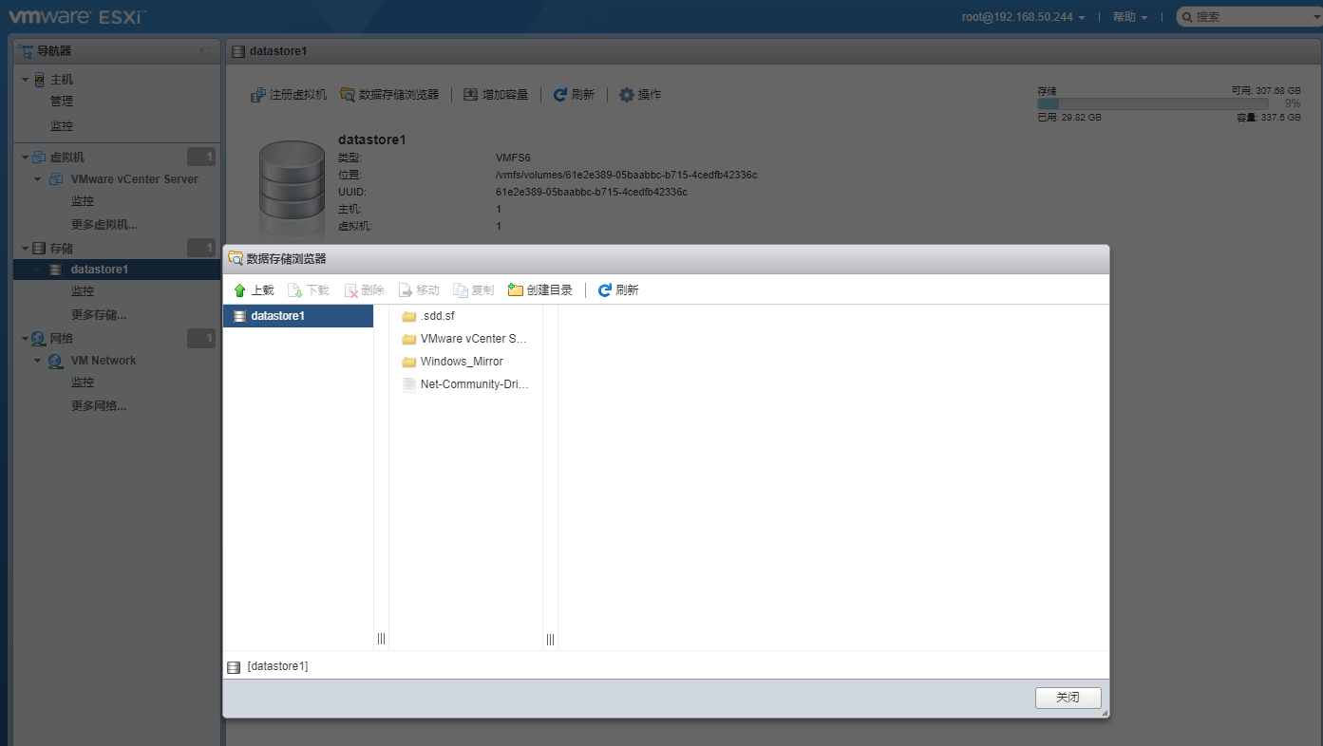Image resolution: width=1323 pixels, height=746 pixels.
Task: Open the VMware vCenter S... folder
Action: point(472,339)
